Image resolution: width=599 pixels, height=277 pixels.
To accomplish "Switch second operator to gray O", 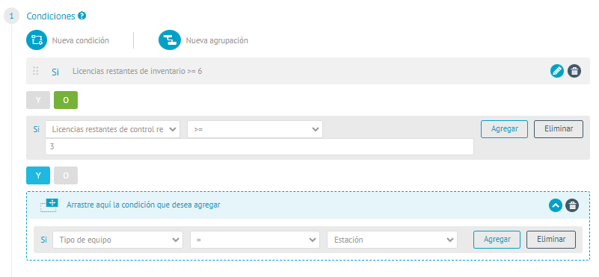I will (x=66, y=175).
